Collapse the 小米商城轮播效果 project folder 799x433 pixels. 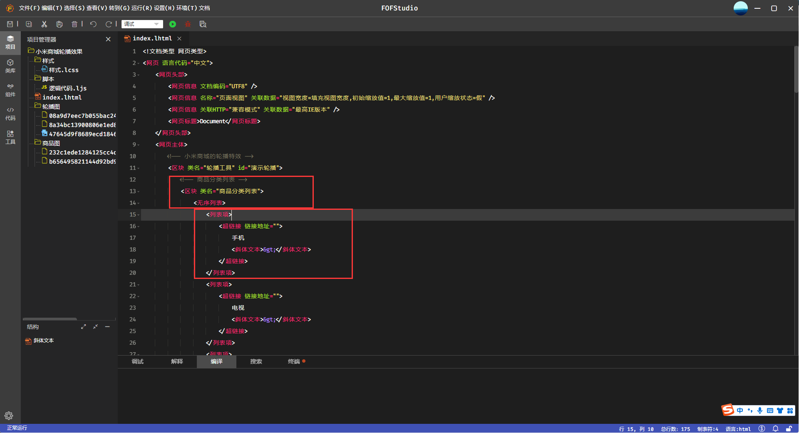click(31, 51)
